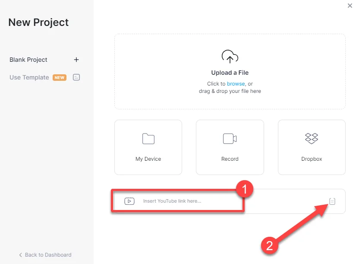This screenshot has height=264, width=356.
Task: Open the browse link to choose files
Action: [236, 84]
